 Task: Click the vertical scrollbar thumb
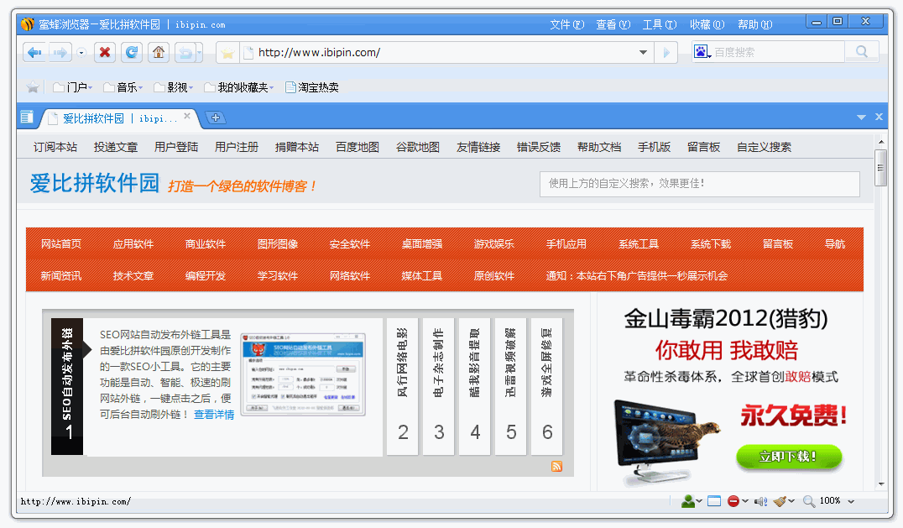click(880, 168)
